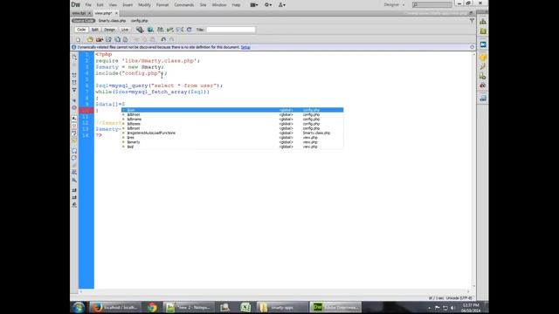Open related file config.php

[140, 21]
